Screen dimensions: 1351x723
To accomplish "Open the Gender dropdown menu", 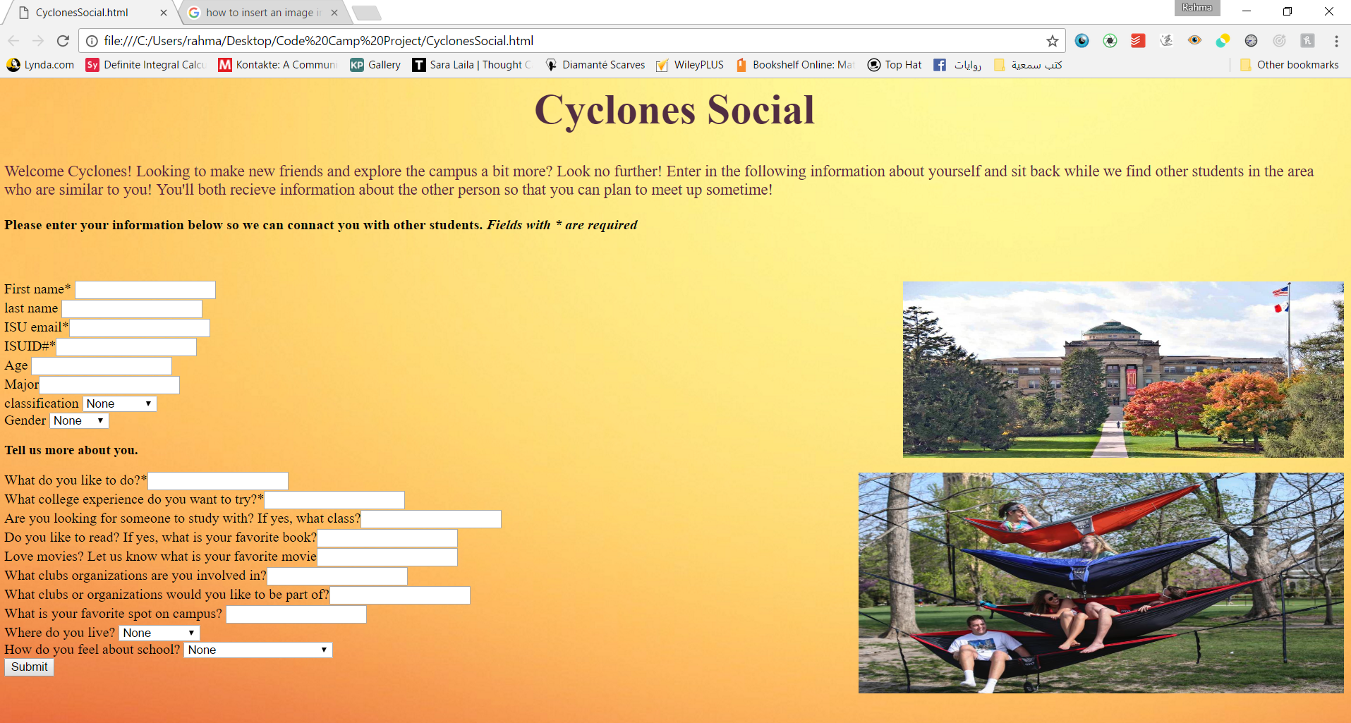I will 78,420.
